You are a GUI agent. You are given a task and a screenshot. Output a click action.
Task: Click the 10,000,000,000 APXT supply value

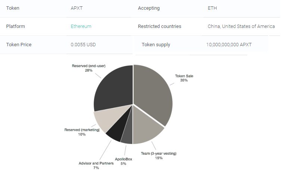pyautogui.click(x=229, y=44)
